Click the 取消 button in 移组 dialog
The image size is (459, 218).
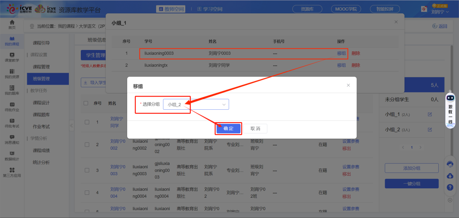[255, 129]
